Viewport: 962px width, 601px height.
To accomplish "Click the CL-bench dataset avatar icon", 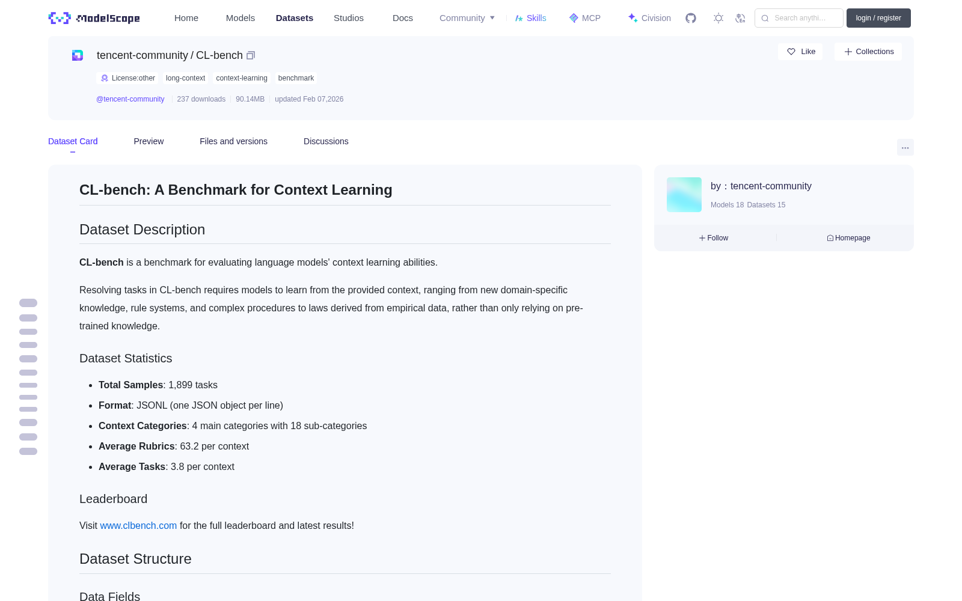I will tap(78, 55).
